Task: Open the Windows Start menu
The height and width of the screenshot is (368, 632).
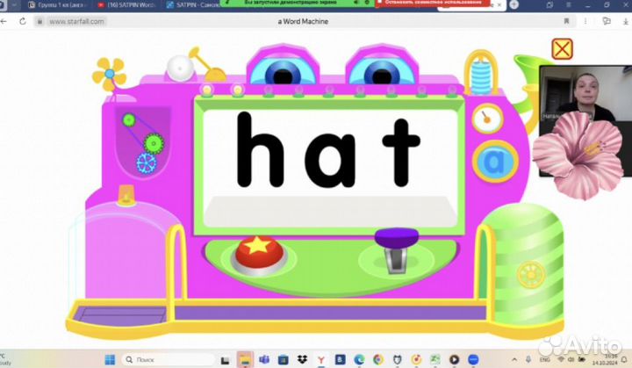Action: 111,359
